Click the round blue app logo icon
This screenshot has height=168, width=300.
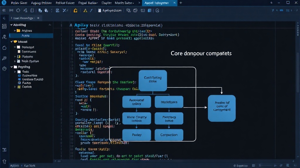point(4,3)
